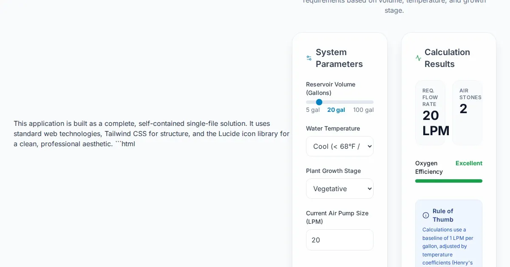
Task: Click the Reservoir Volume slider handle
Action: [x=319, y=102]
